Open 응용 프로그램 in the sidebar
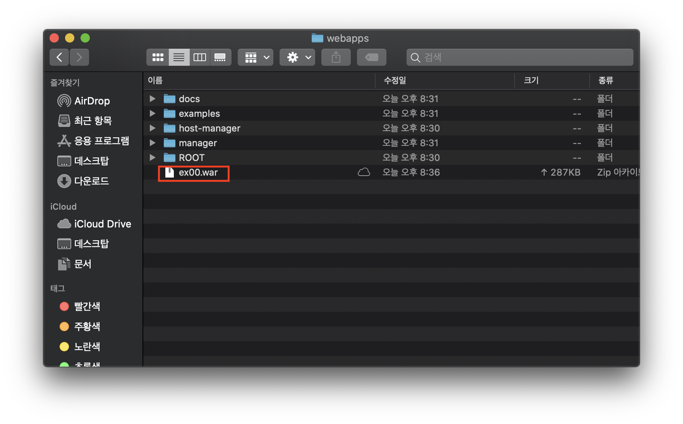 pos(93,141)
